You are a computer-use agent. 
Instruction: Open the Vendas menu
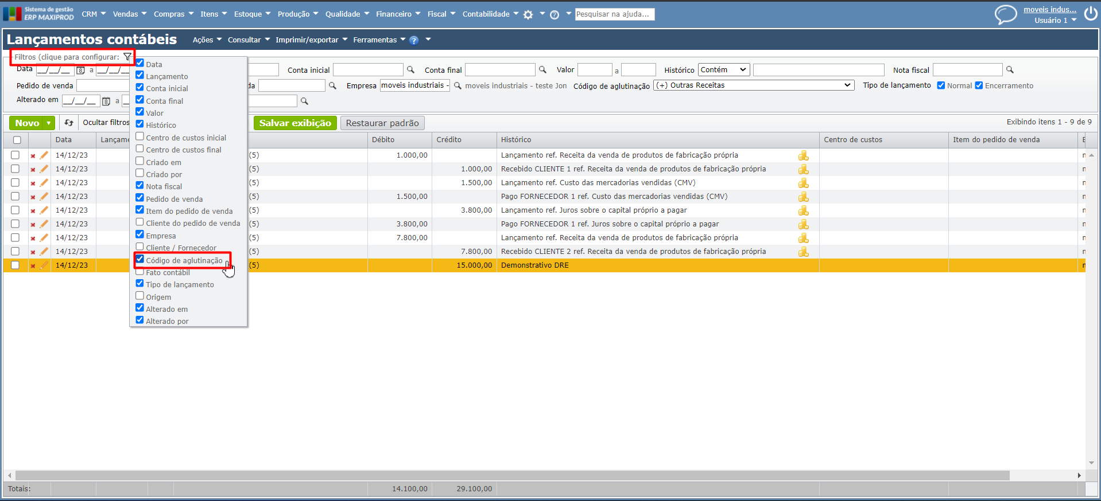pos(130,14)
